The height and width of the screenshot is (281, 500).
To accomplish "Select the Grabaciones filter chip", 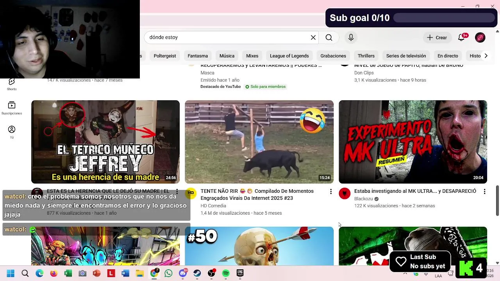I will click(x=333, y=56).
